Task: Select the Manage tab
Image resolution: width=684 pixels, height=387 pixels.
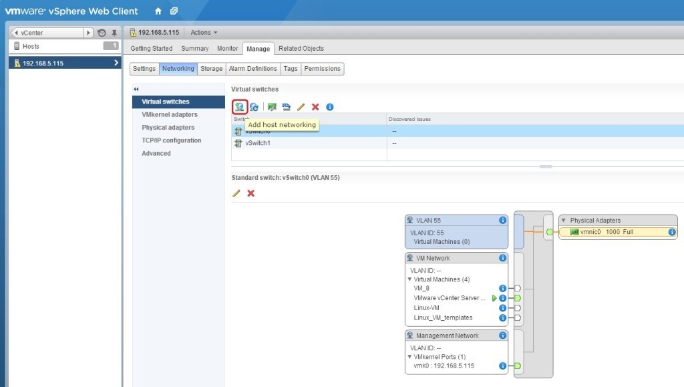Action: [x=259, y=49]
